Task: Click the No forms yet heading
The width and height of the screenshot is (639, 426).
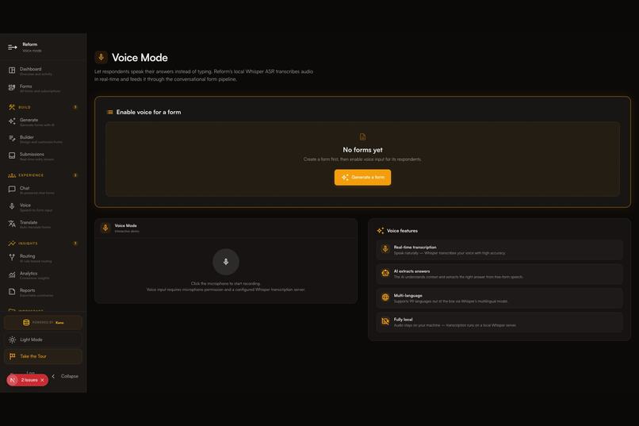Action: tap(362, 150)
